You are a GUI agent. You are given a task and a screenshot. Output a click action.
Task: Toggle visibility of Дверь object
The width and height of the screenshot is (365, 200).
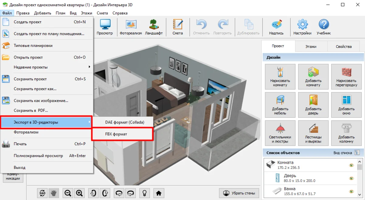pyautogui.click(x=351, y=178)
